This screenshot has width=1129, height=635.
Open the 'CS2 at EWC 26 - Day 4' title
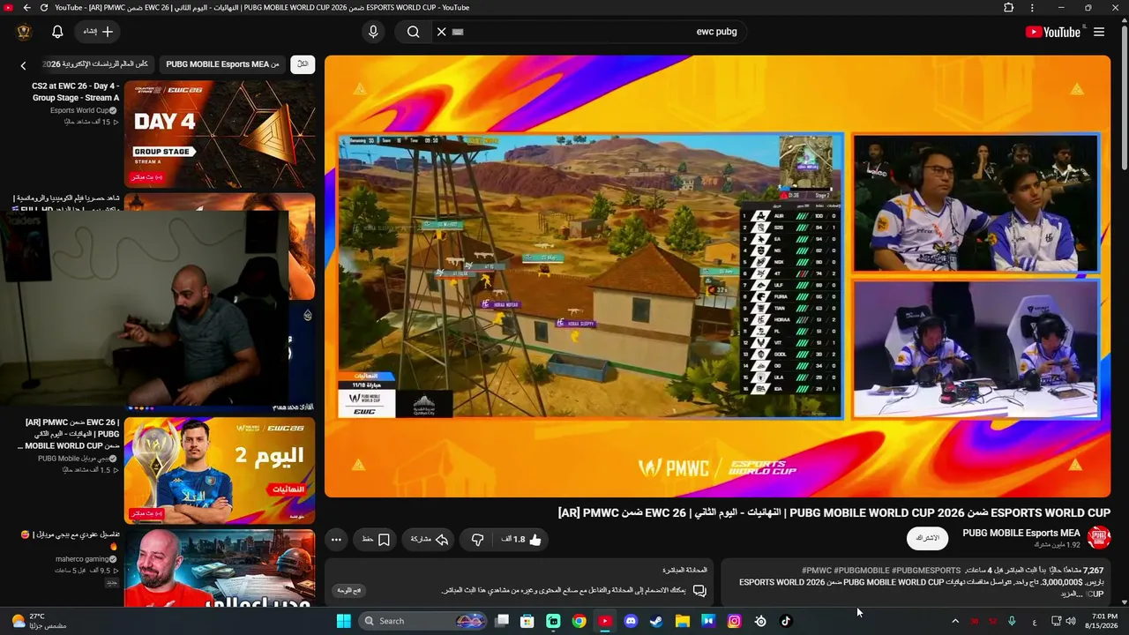75,92
